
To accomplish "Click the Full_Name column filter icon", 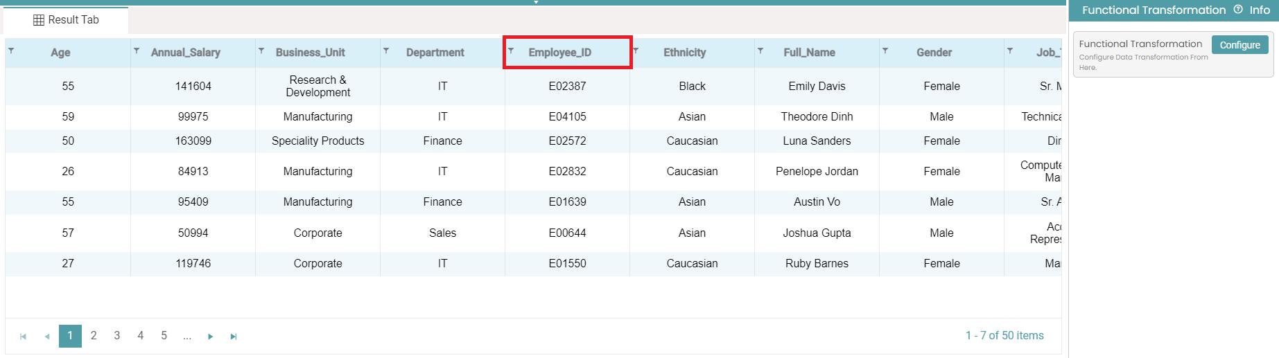I will (760, 51).
